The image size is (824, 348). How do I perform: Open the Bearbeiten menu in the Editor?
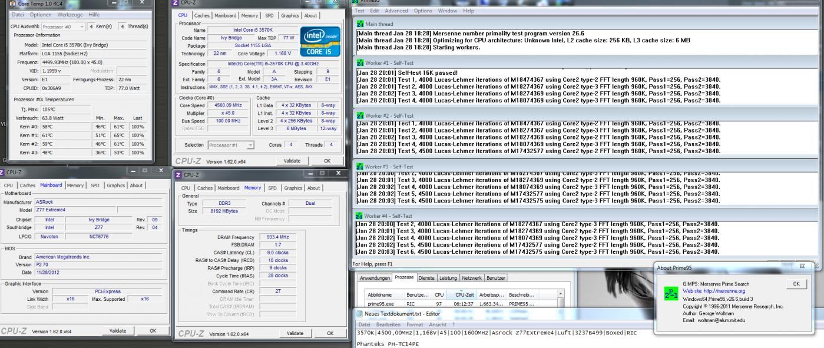(x=388, y=324)
